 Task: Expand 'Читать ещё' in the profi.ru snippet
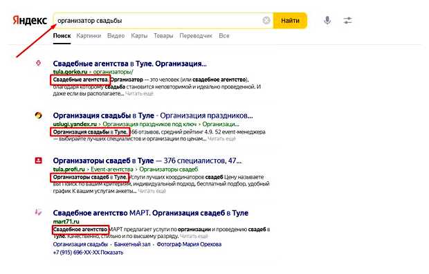click(x=152, y=191)
